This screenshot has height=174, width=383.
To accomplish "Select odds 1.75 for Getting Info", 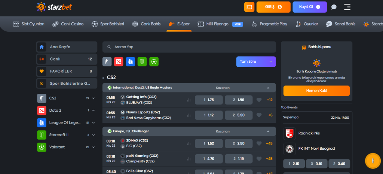I will pos(209,100).
